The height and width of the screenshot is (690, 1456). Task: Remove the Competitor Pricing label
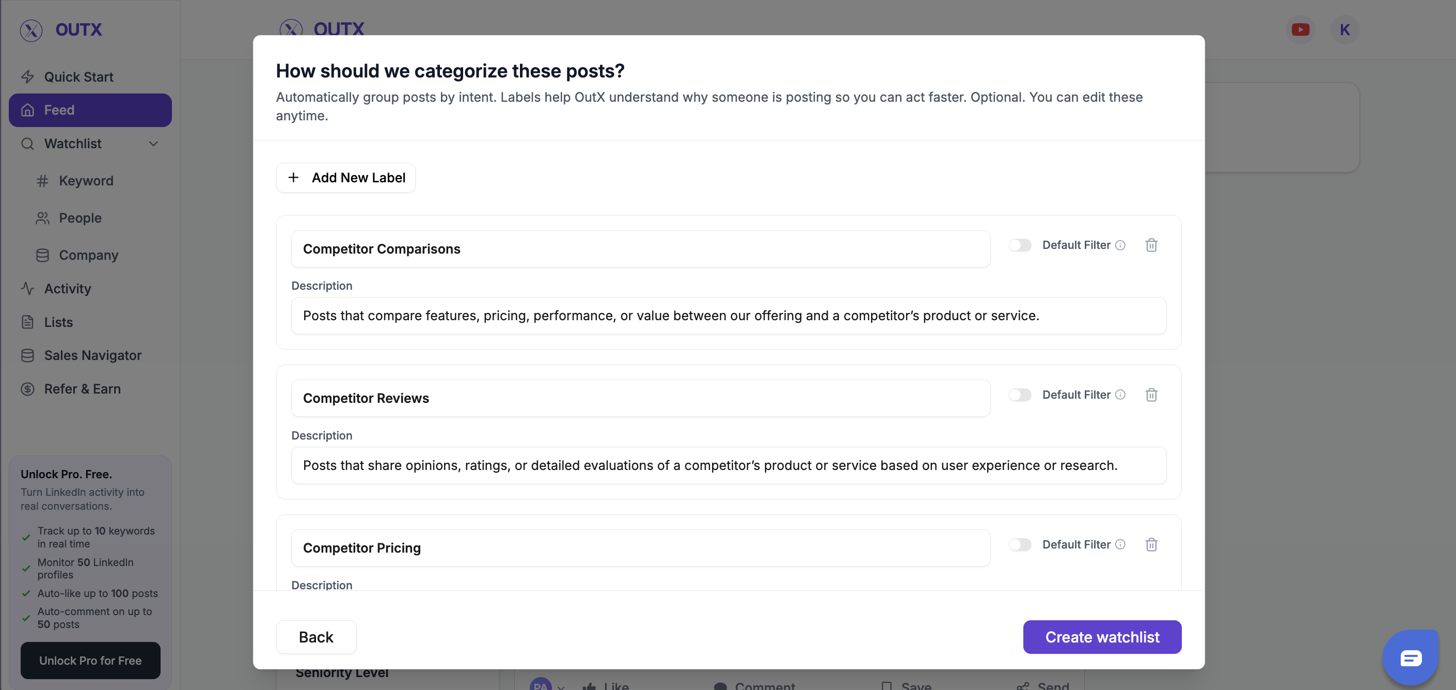pyautogui.click(x=1151, y=545)
